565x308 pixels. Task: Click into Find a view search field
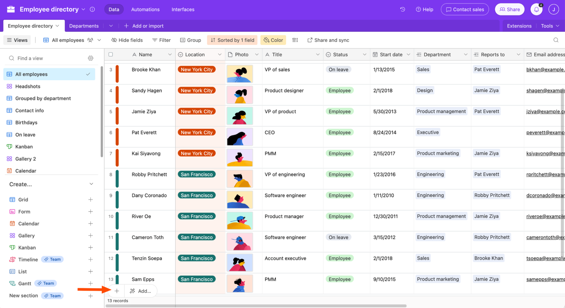tap(49, 58)
